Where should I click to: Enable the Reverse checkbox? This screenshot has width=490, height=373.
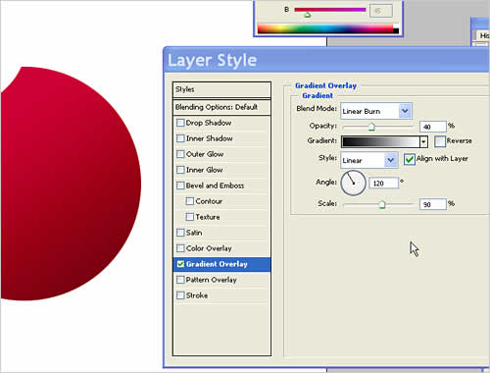pos(440,141)
